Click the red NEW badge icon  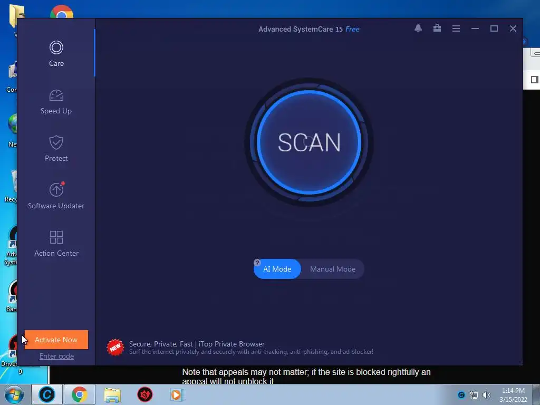pos(115,347)
